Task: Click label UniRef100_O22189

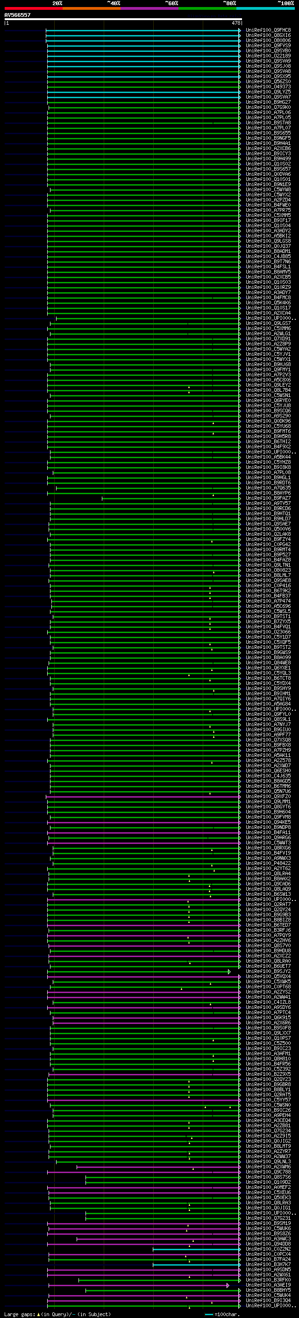Action: pos(268,56)
